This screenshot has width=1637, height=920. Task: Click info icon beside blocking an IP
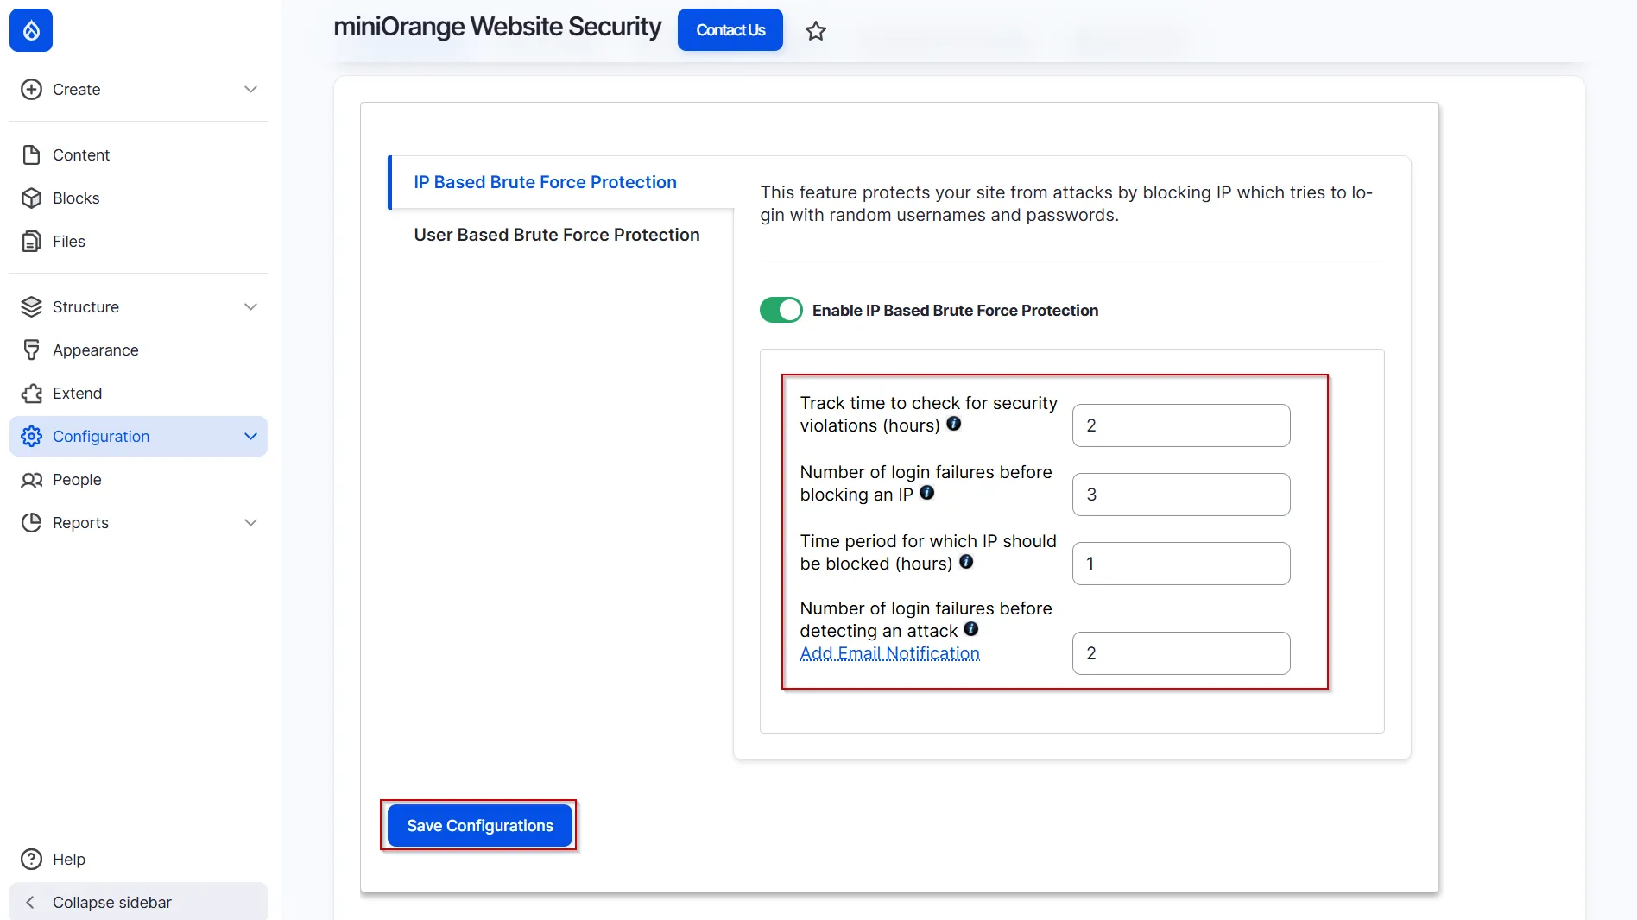927,493
